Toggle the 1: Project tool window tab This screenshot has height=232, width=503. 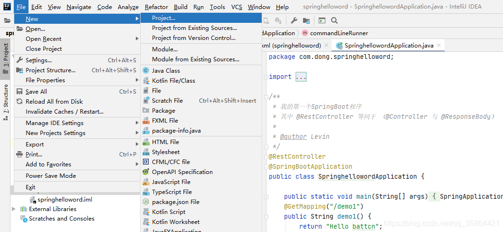click(5, 59)
